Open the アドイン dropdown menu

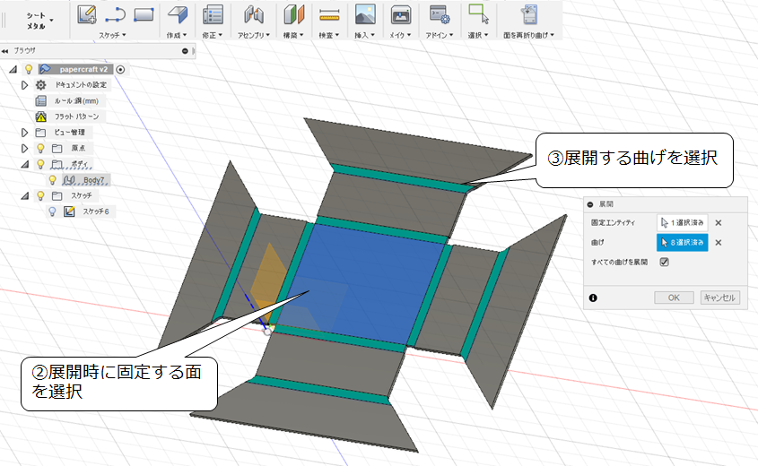(x=440, y=35)
